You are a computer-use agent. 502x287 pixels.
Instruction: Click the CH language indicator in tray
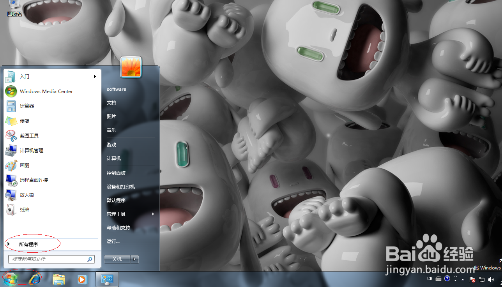coord(430,279)
